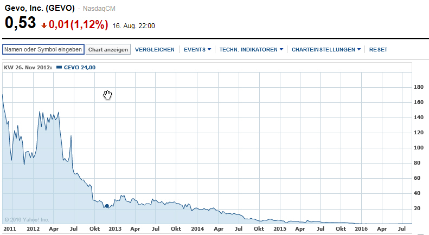Click the 2013 label on the time axis
Image resolution: width=429 pixels, height=235 pixels.
pos(115,229)
